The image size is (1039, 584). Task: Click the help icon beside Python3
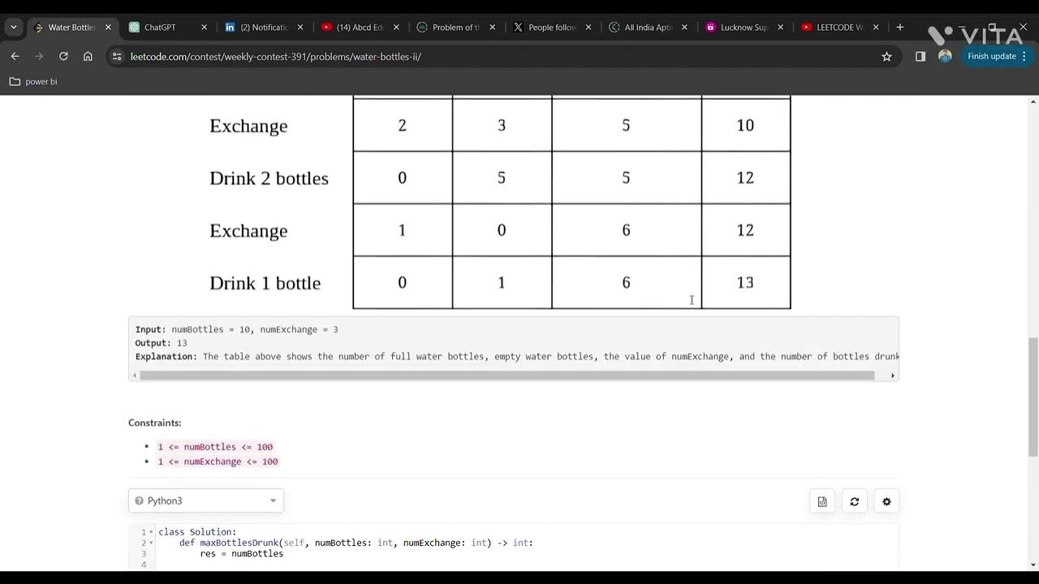[x=140, y=501]
